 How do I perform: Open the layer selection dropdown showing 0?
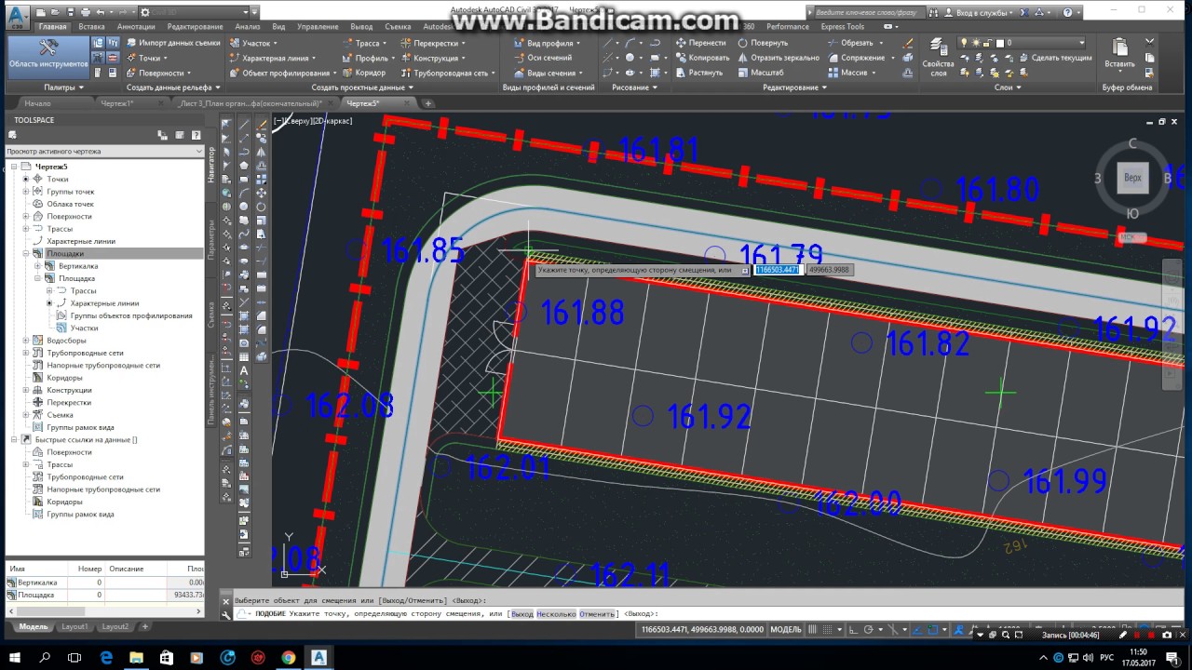pos(1023,43)
